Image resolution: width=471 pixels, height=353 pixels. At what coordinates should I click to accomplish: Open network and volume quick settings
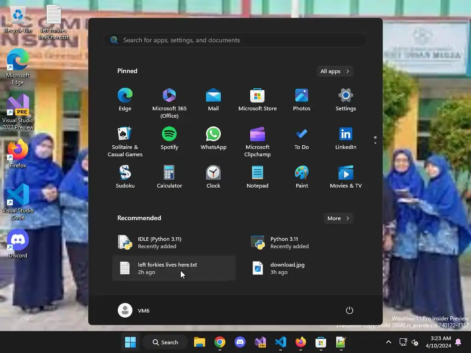tap(409, 342)
